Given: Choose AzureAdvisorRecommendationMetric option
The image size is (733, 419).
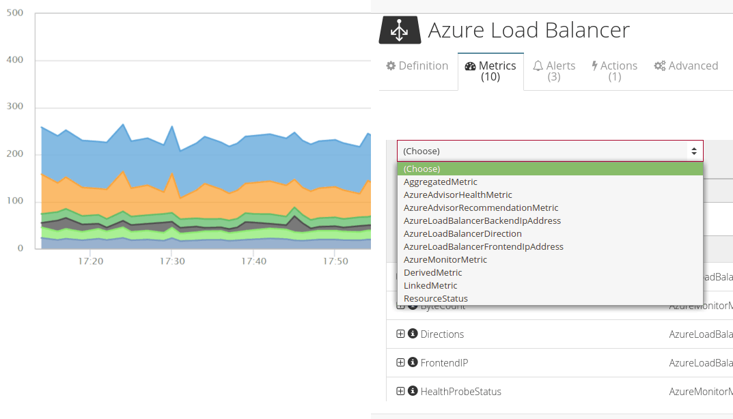Looking at the screenshot, I should coord(550,208).
